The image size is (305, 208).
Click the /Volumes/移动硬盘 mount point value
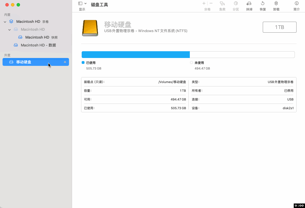click(x=172, y=82)
